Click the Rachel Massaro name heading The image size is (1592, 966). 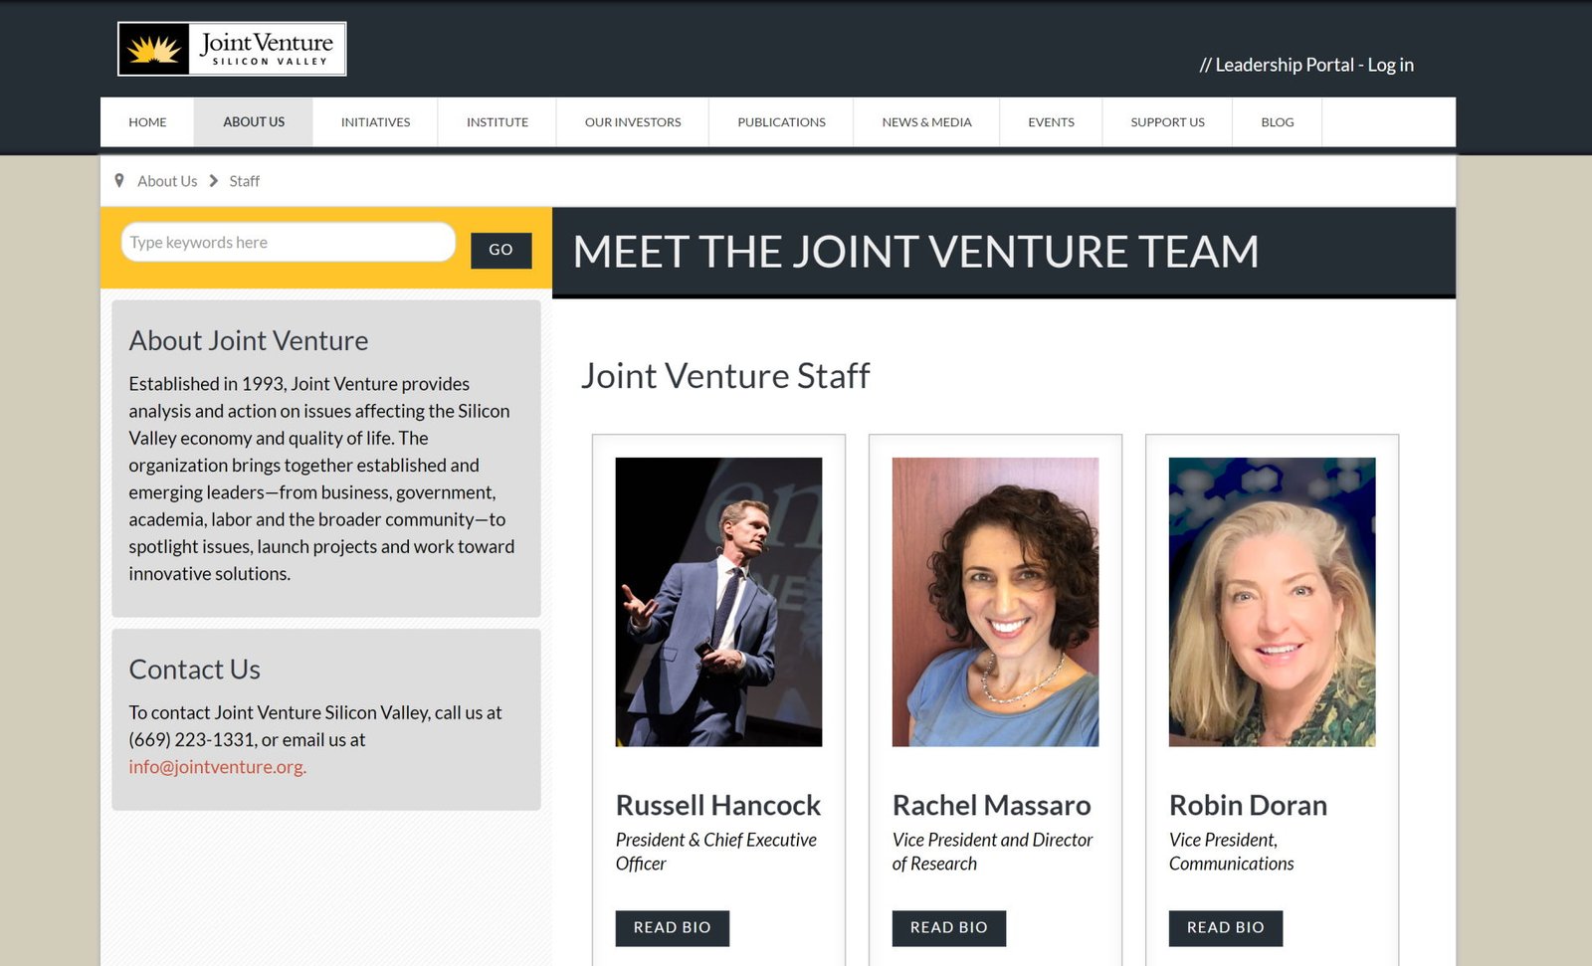pos(992,805)
